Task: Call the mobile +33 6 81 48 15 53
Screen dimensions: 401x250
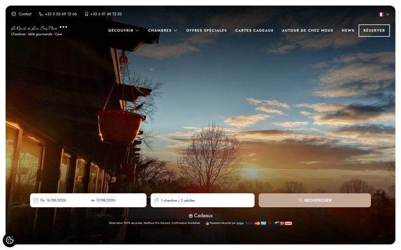Action: (x=106, y=14)
